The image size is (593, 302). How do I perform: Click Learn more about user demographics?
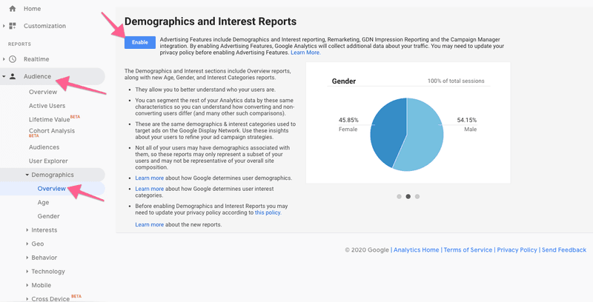150,178
